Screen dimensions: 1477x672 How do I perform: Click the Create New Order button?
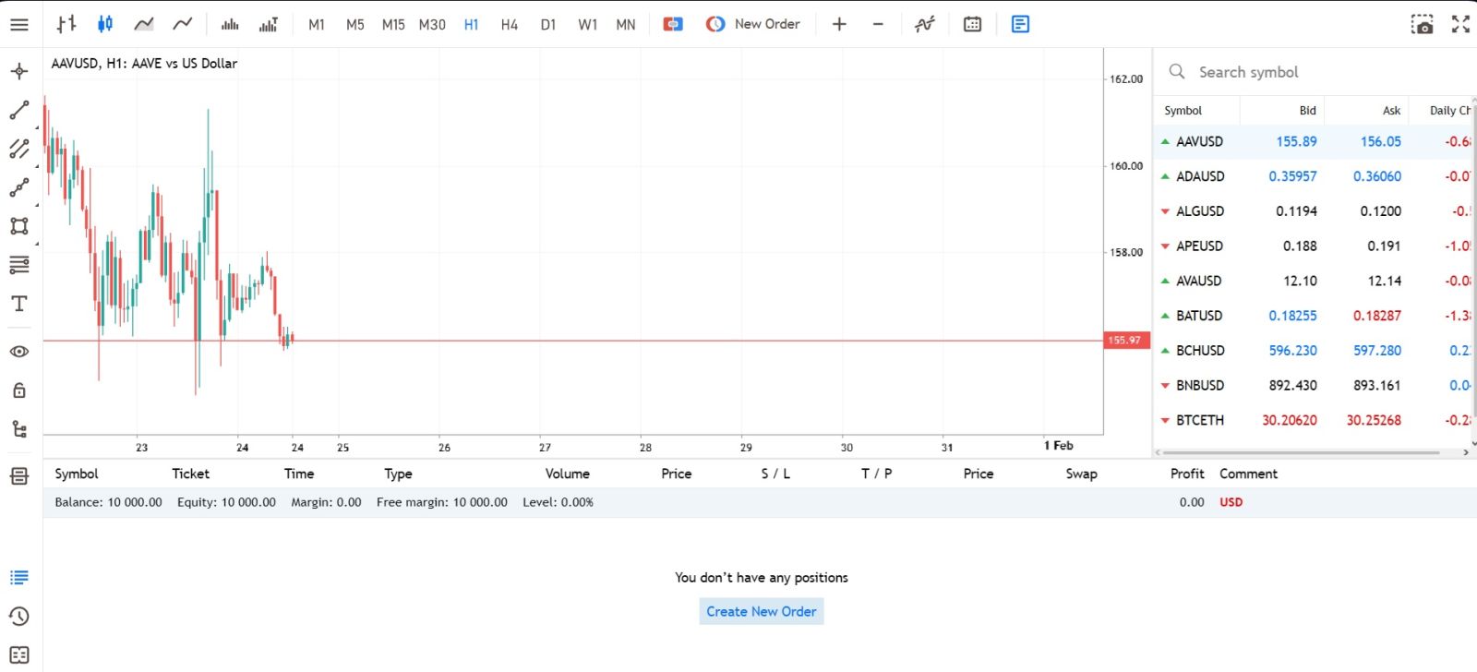[x=761, y=611]
